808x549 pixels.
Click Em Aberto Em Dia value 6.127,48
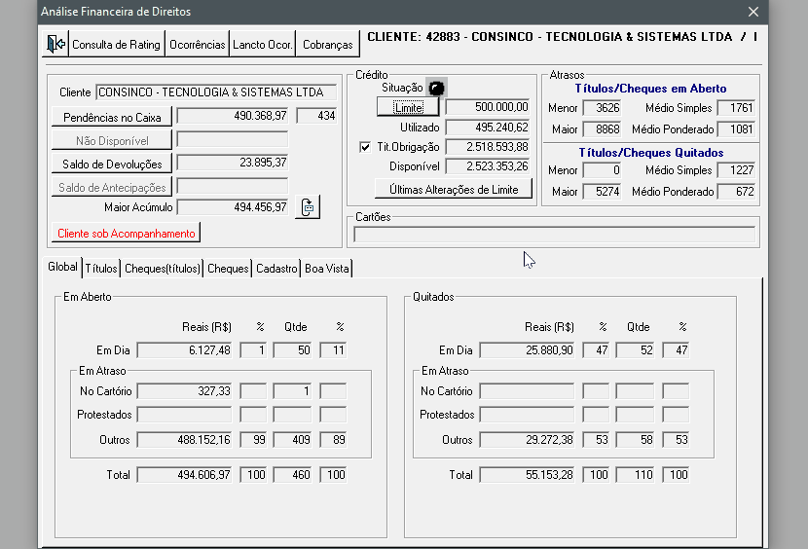185,350
